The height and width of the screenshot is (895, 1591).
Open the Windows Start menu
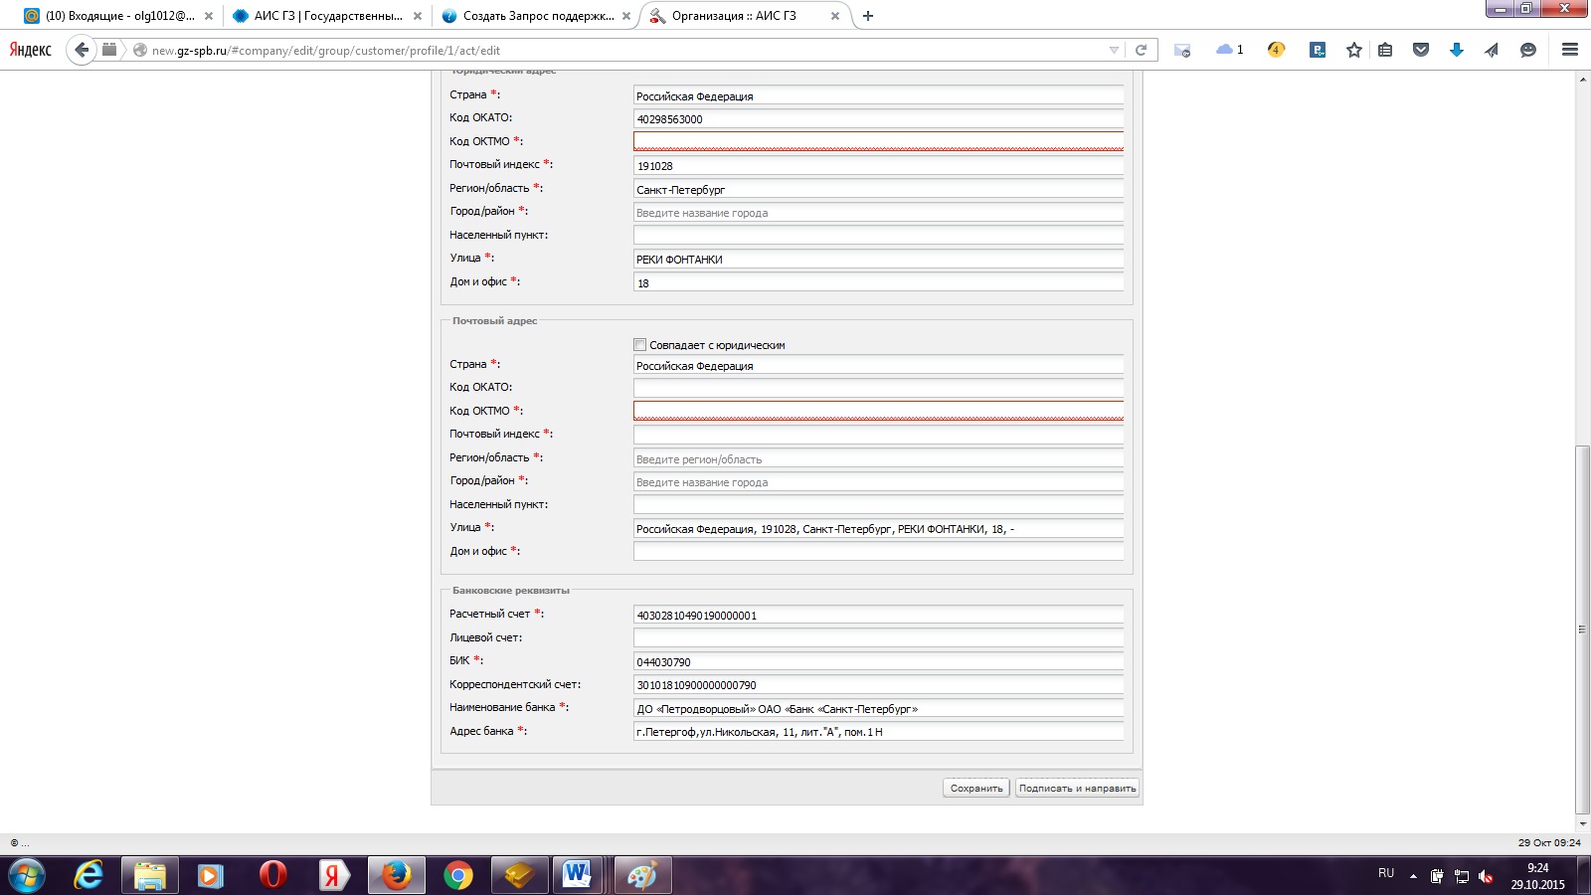coord(27,875)
